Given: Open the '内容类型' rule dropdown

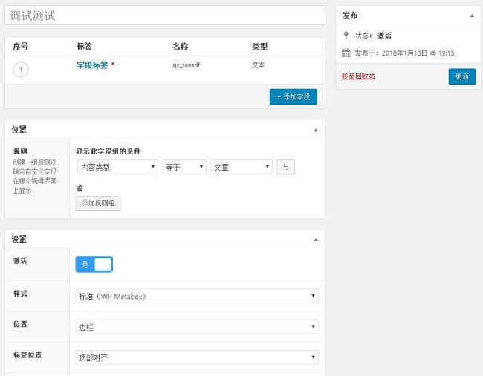Looking at the screenshot, I should click(117, 167).
